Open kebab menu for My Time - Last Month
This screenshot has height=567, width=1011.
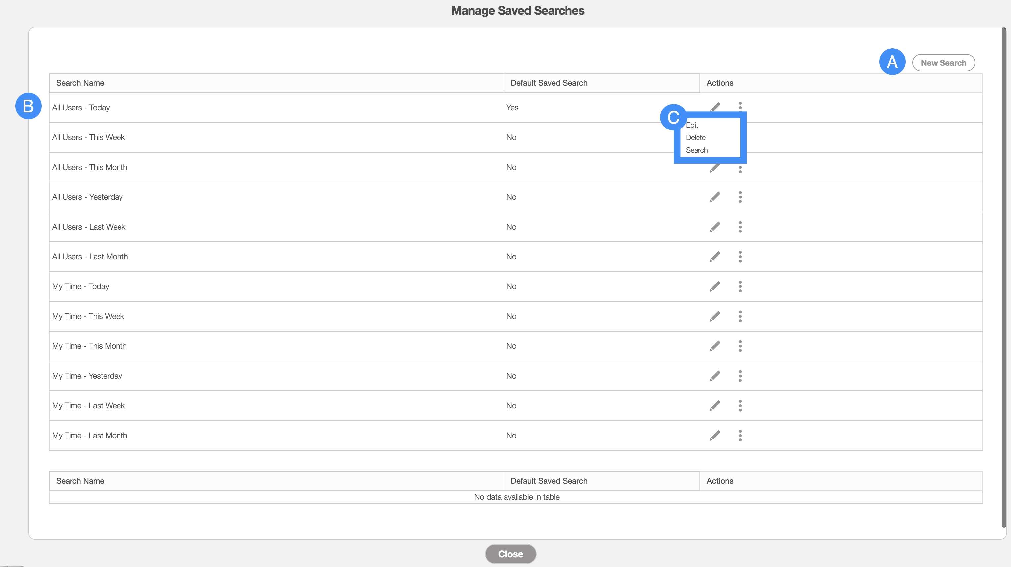[740, 436]
